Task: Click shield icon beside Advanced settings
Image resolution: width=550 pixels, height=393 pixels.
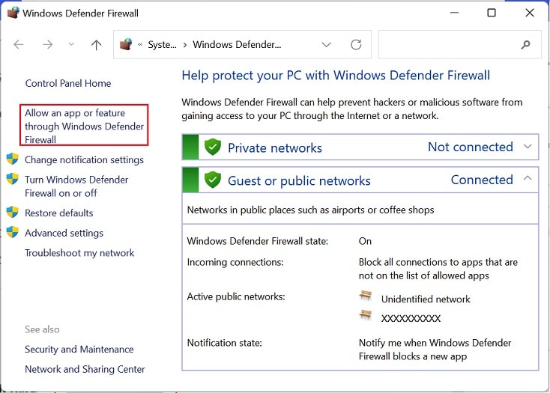Action: click(12, 232)
